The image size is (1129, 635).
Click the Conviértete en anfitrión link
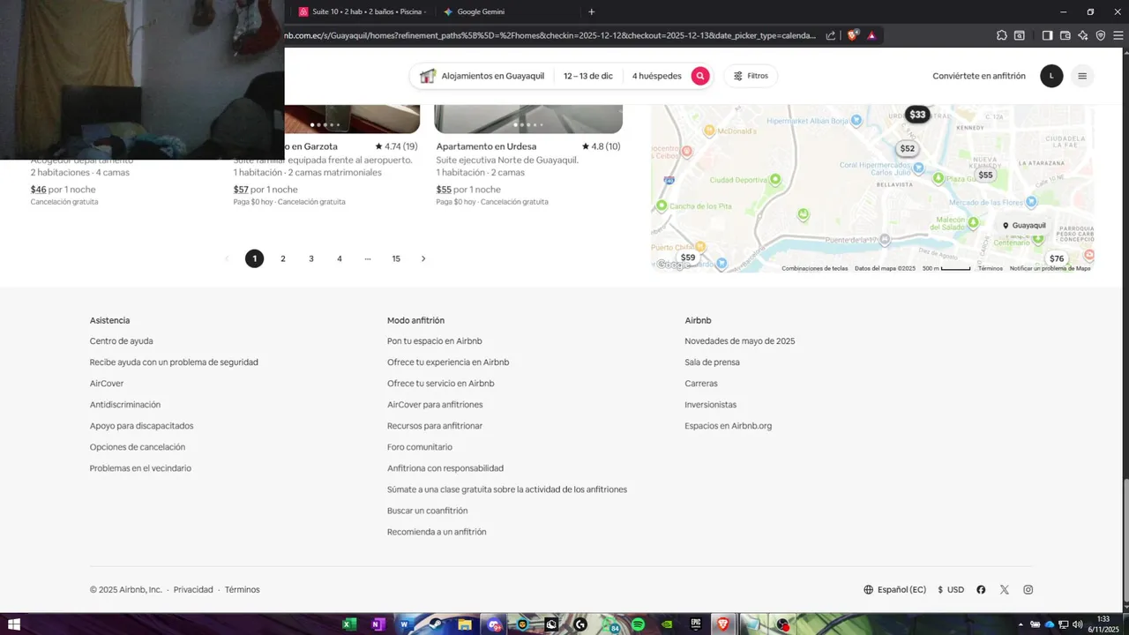[979, 76]
